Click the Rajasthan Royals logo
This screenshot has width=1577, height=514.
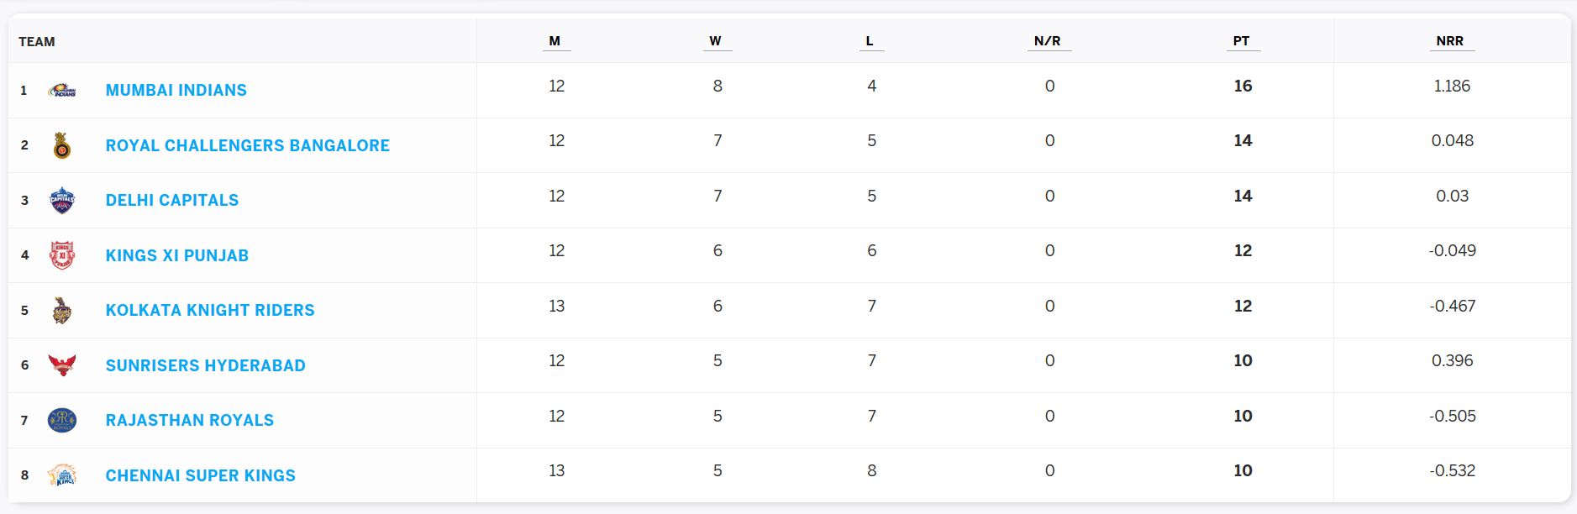[62, 420]
